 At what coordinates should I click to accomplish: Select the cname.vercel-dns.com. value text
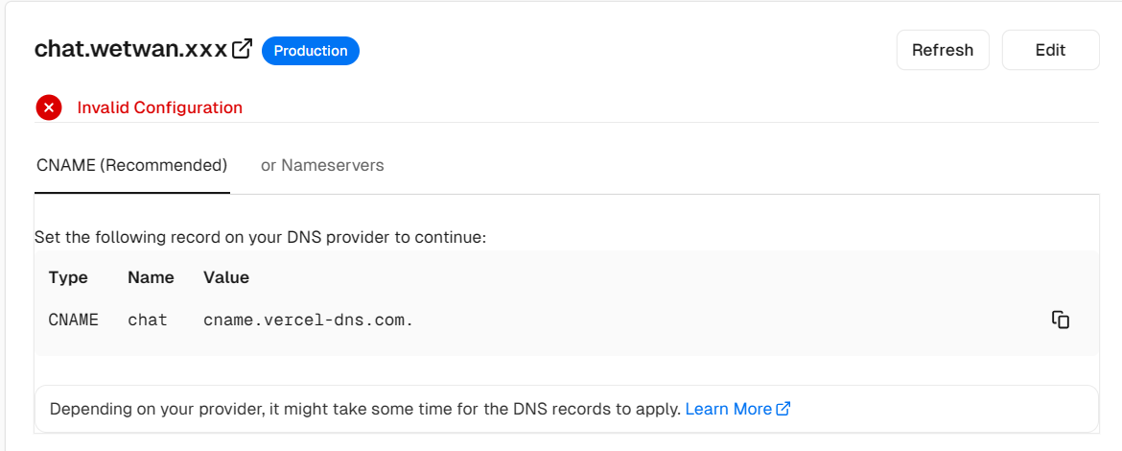(309, 320)
